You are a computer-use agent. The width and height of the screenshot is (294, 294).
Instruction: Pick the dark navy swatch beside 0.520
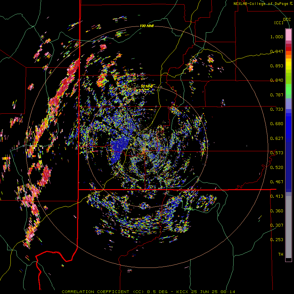pos(288,167)
